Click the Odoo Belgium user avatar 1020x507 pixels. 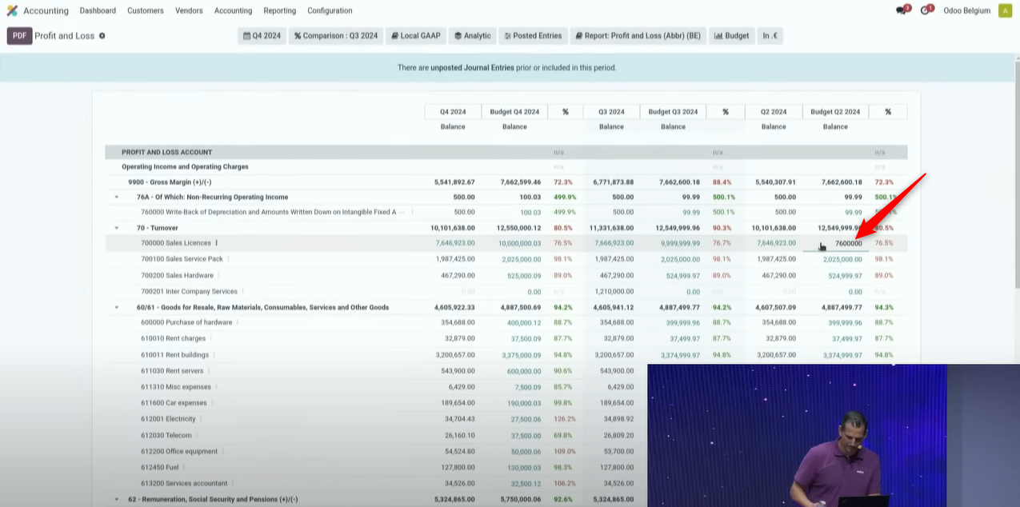pyautogui.click(x=1004, y=10)
